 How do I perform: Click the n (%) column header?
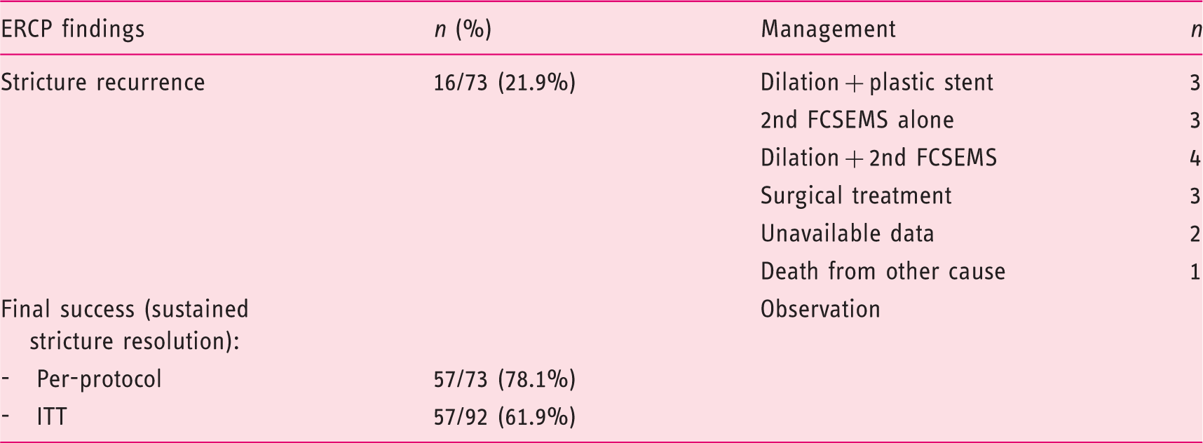click(463, 29)
